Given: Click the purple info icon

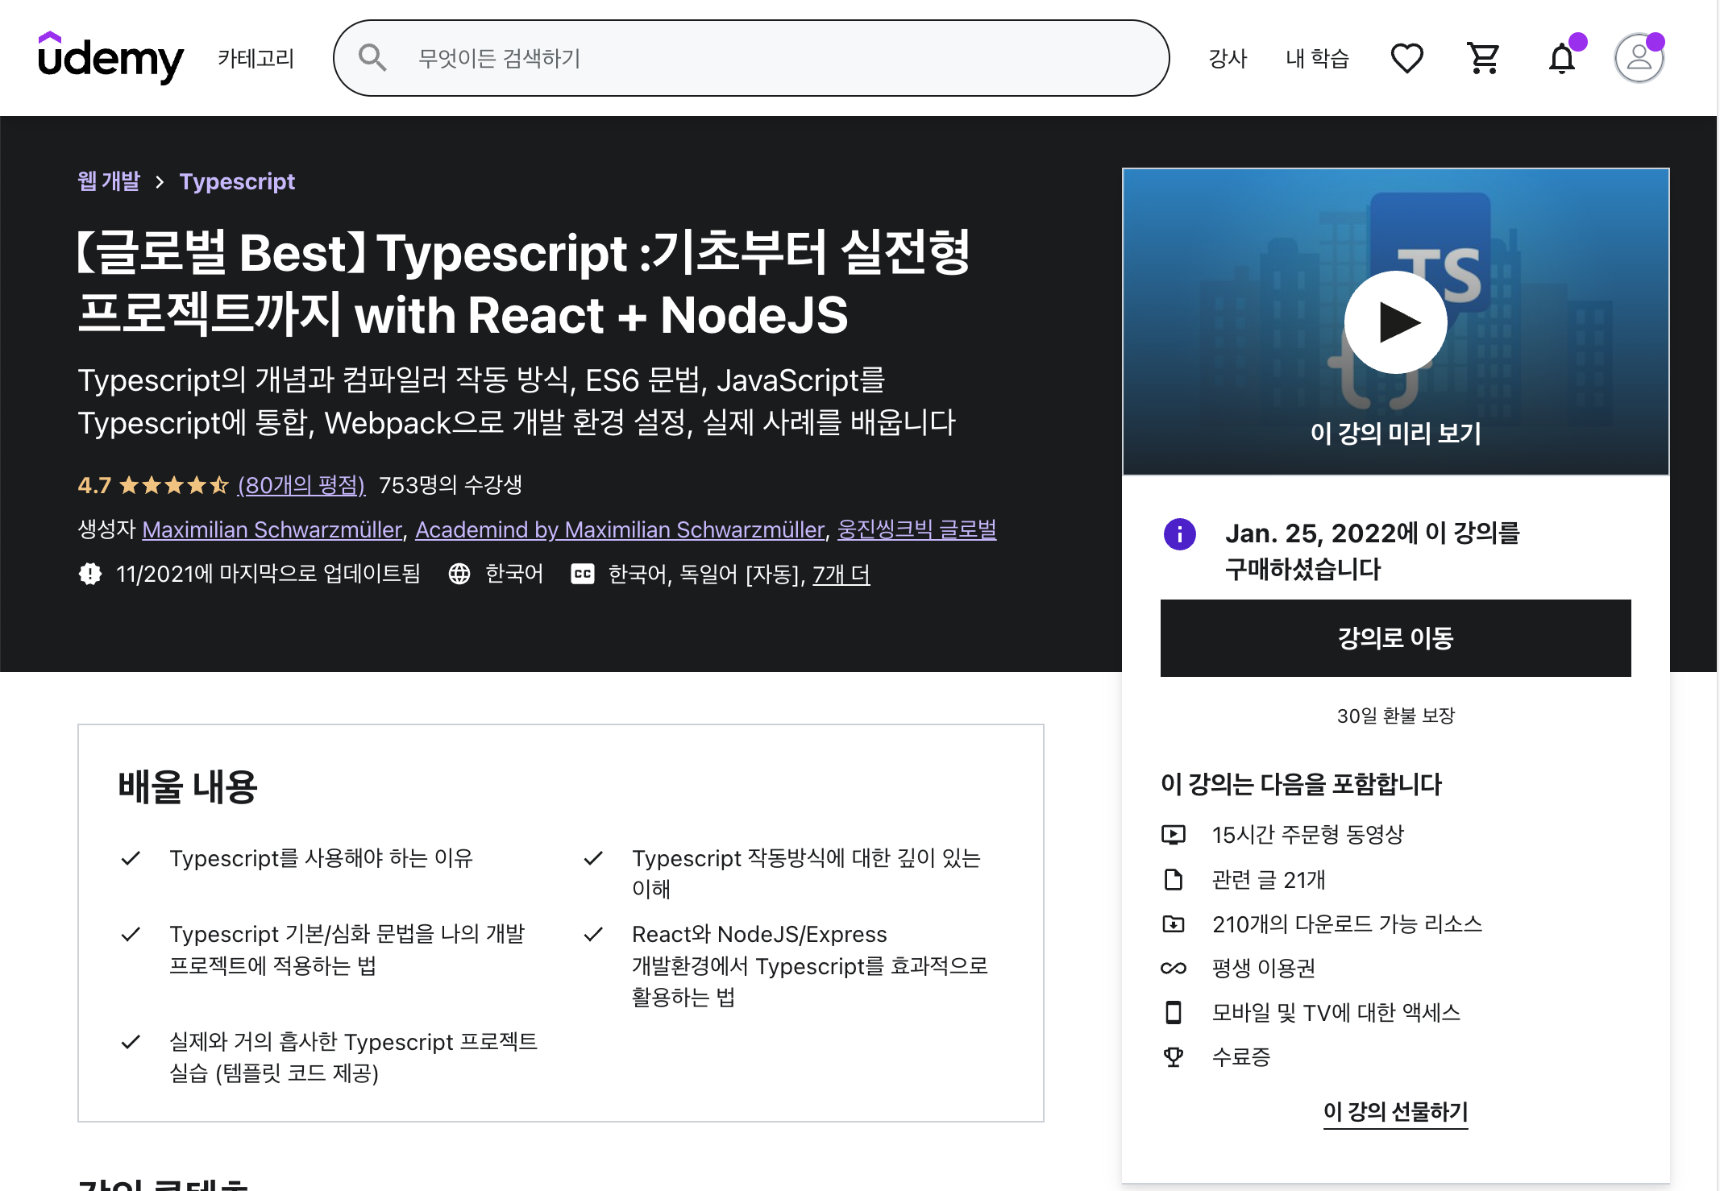Looking at the screenshot, I should click(x=1179, y=533).
